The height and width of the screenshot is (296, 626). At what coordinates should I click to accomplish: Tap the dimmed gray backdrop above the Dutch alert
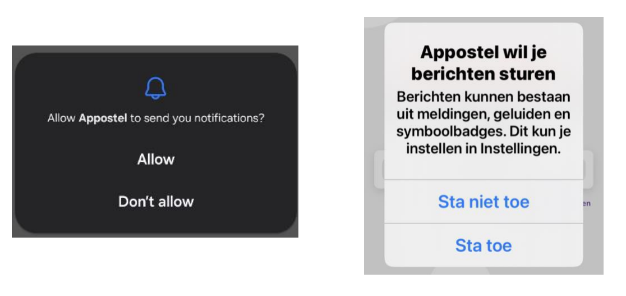484,20
